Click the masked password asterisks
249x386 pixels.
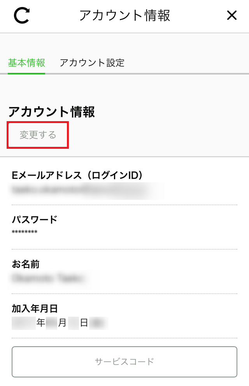point(25,232)
